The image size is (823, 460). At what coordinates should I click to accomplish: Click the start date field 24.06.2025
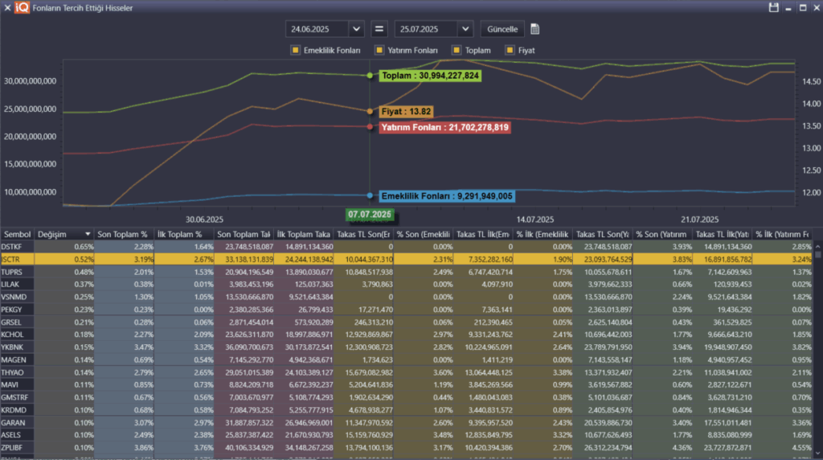pyautogui.click(x=317, y=29)
